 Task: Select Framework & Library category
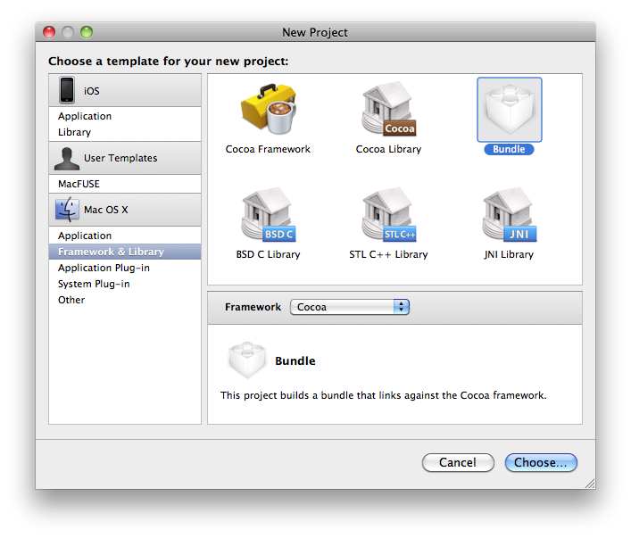pyautogui.click(x=111, y=252)
